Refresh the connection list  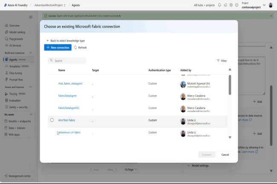click(x=81, y=47)
